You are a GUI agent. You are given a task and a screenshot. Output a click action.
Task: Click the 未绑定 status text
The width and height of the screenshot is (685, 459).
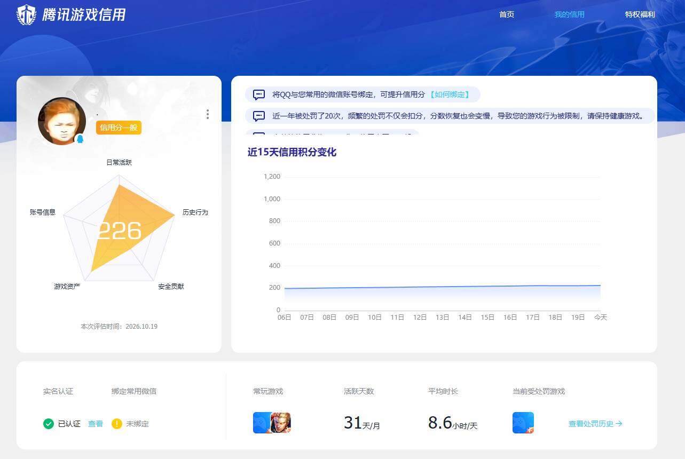[137, 424]
